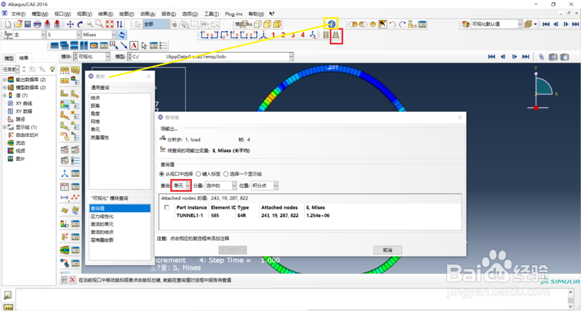Save with the floppy disk icon

27,24
